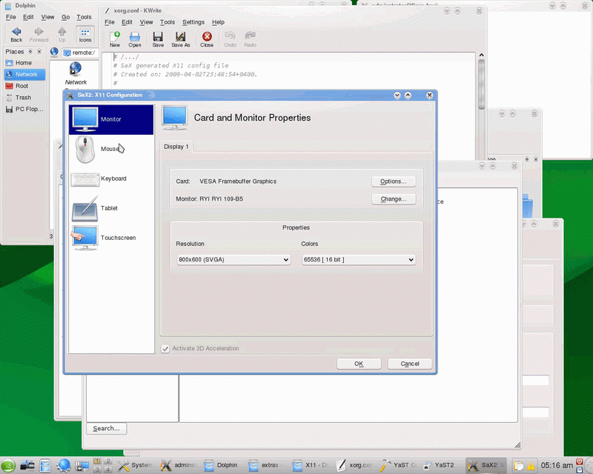Select the Mouse category in SaX2

pos(111,149)
